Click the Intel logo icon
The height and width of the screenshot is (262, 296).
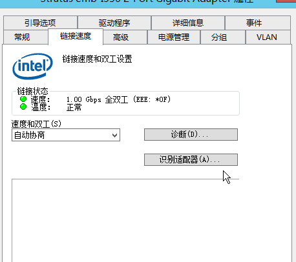coord(33,66)
